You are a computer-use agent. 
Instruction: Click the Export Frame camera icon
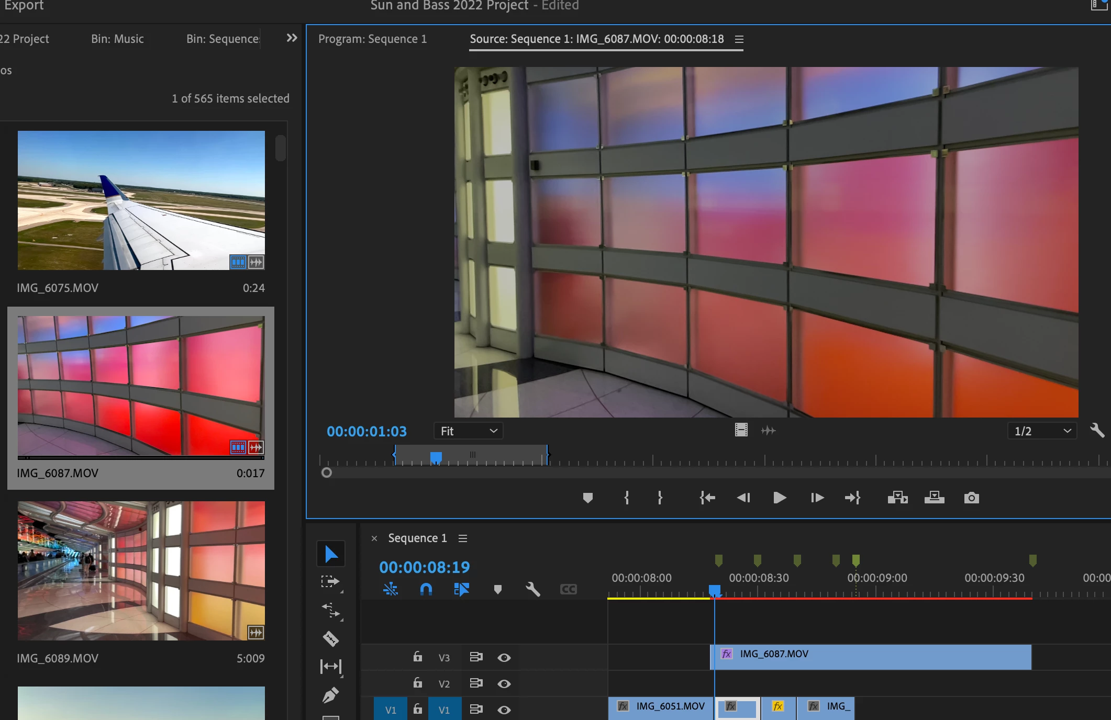tap(971, 498)
